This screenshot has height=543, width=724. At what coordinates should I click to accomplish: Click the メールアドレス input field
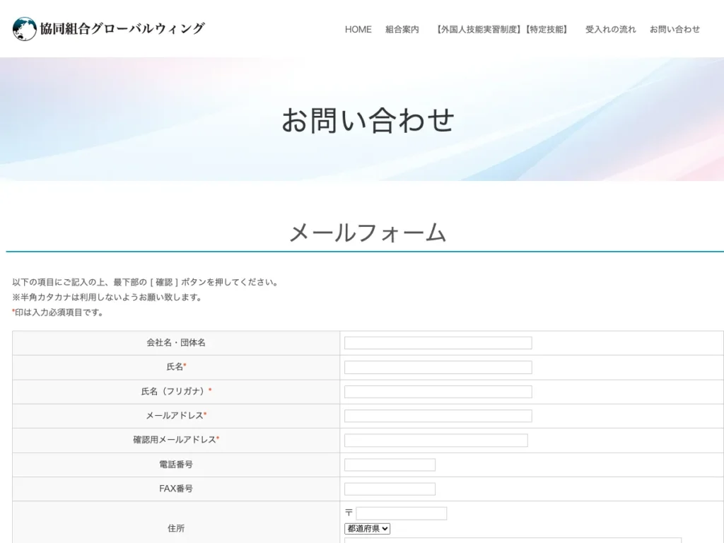438,416
